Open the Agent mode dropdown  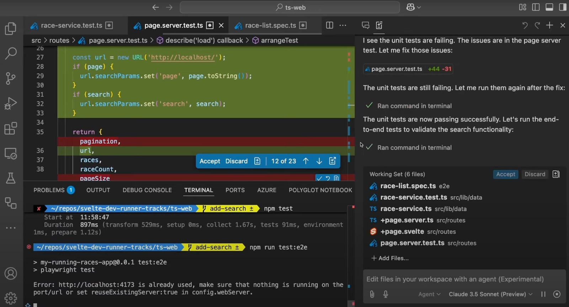(429, 294)
